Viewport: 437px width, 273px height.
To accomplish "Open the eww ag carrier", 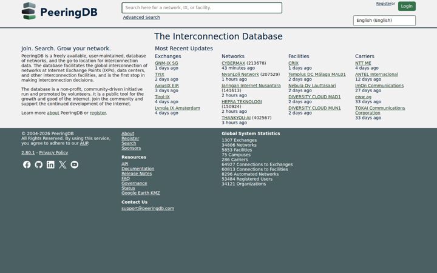I will pos(363,96).
